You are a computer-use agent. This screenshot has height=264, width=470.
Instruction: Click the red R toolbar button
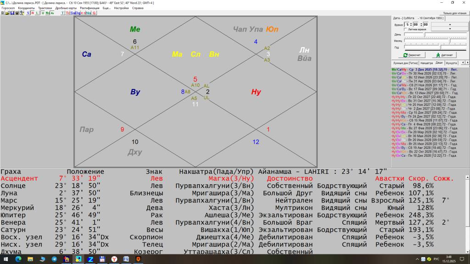(x=32, y=13)
